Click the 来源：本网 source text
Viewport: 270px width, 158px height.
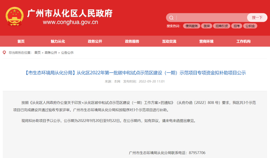(x=112, y=81)
